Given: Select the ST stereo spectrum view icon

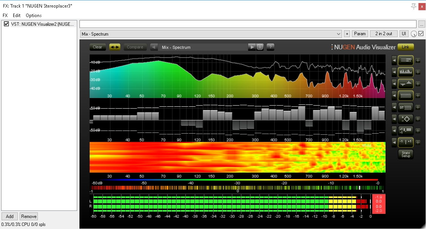Looking at the screenshot, I should tap(406, 107).
